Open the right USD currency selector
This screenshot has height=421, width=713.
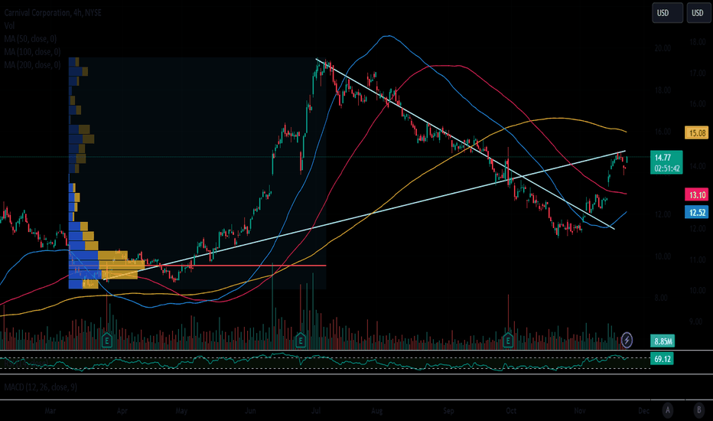tap(698, 13)
